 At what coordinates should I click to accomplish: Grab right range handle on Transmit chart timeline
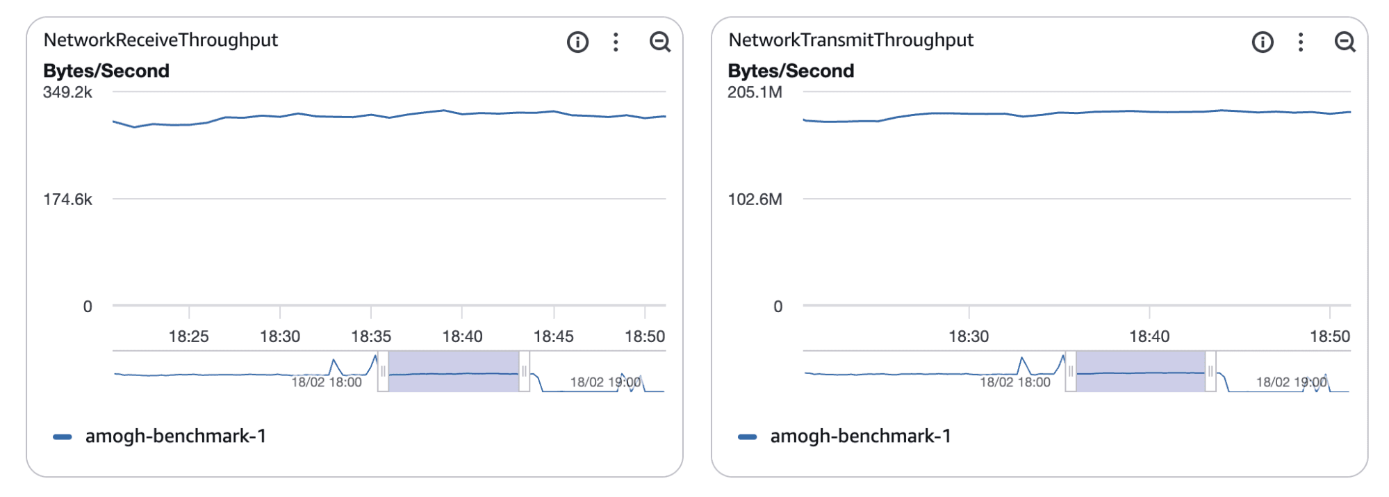click(x=1210, y=372)
